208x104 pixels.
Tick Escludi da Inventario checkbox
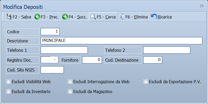click(8, 91)
